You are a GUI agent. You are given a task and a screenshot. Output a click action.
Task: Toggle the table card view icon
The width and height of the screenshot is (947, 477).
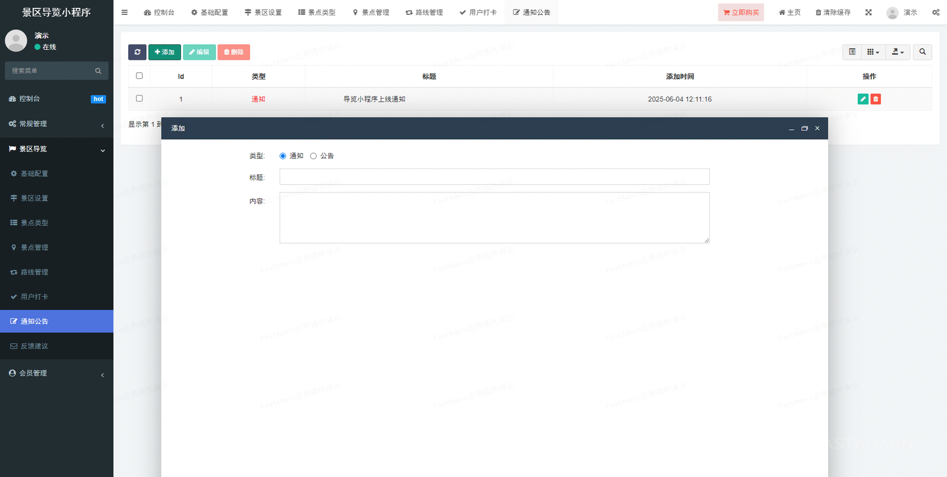pyautogui.click(x=852, y=52)
